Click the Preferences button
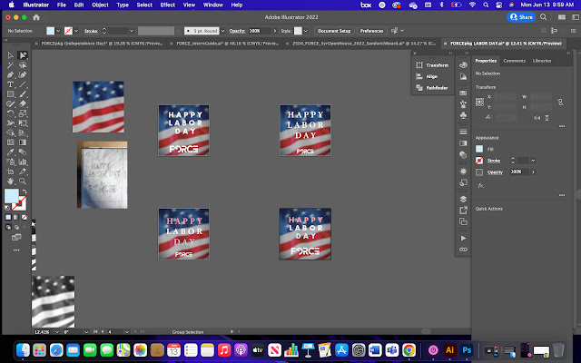The width and height of the screenshot is (581, 363). (371, 31)
